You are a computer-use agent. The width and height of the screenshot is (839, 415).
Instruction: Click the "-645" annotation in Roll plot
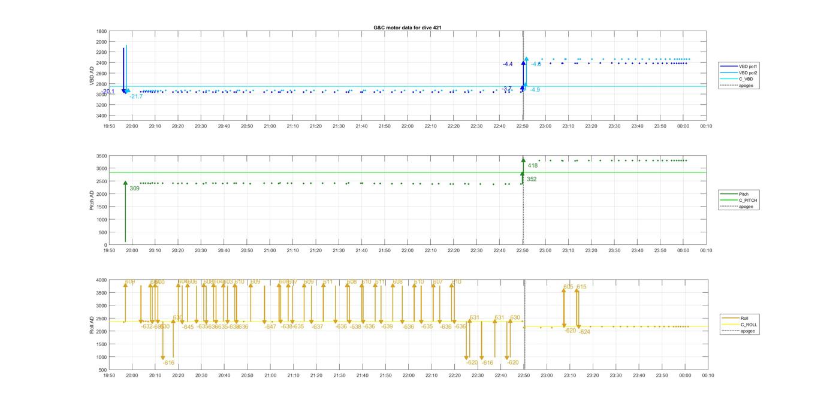[x=188, y=327]
